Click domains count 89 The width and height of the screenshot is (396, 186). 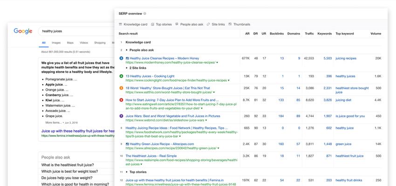[x=298, y=116]
